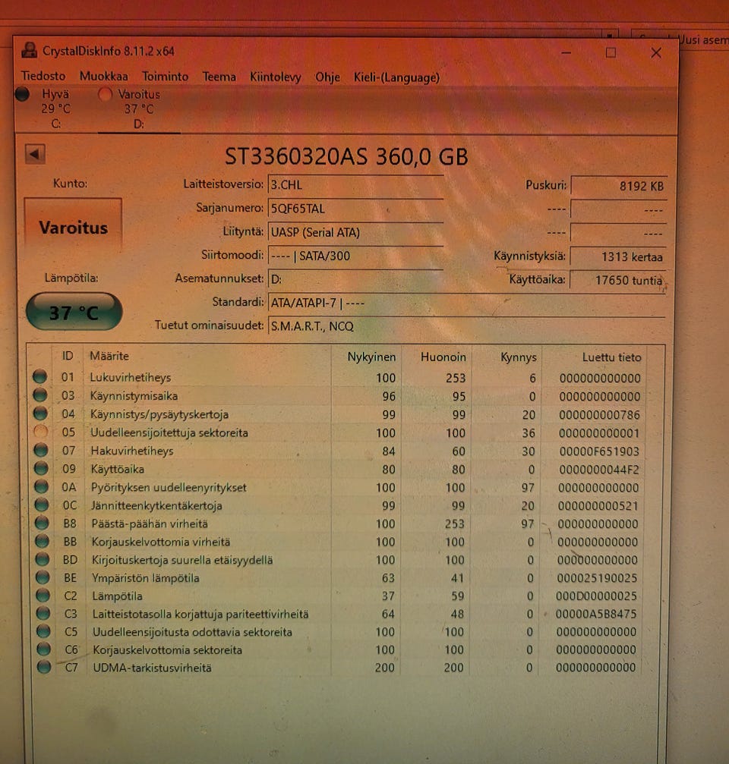Click status icon for Lämpötila attribute row
The image size is (729, 764).
click(x=42, y=596)
